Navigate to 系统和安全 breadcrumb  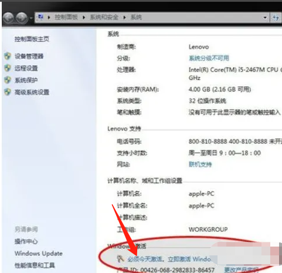(x=104, y=17)
